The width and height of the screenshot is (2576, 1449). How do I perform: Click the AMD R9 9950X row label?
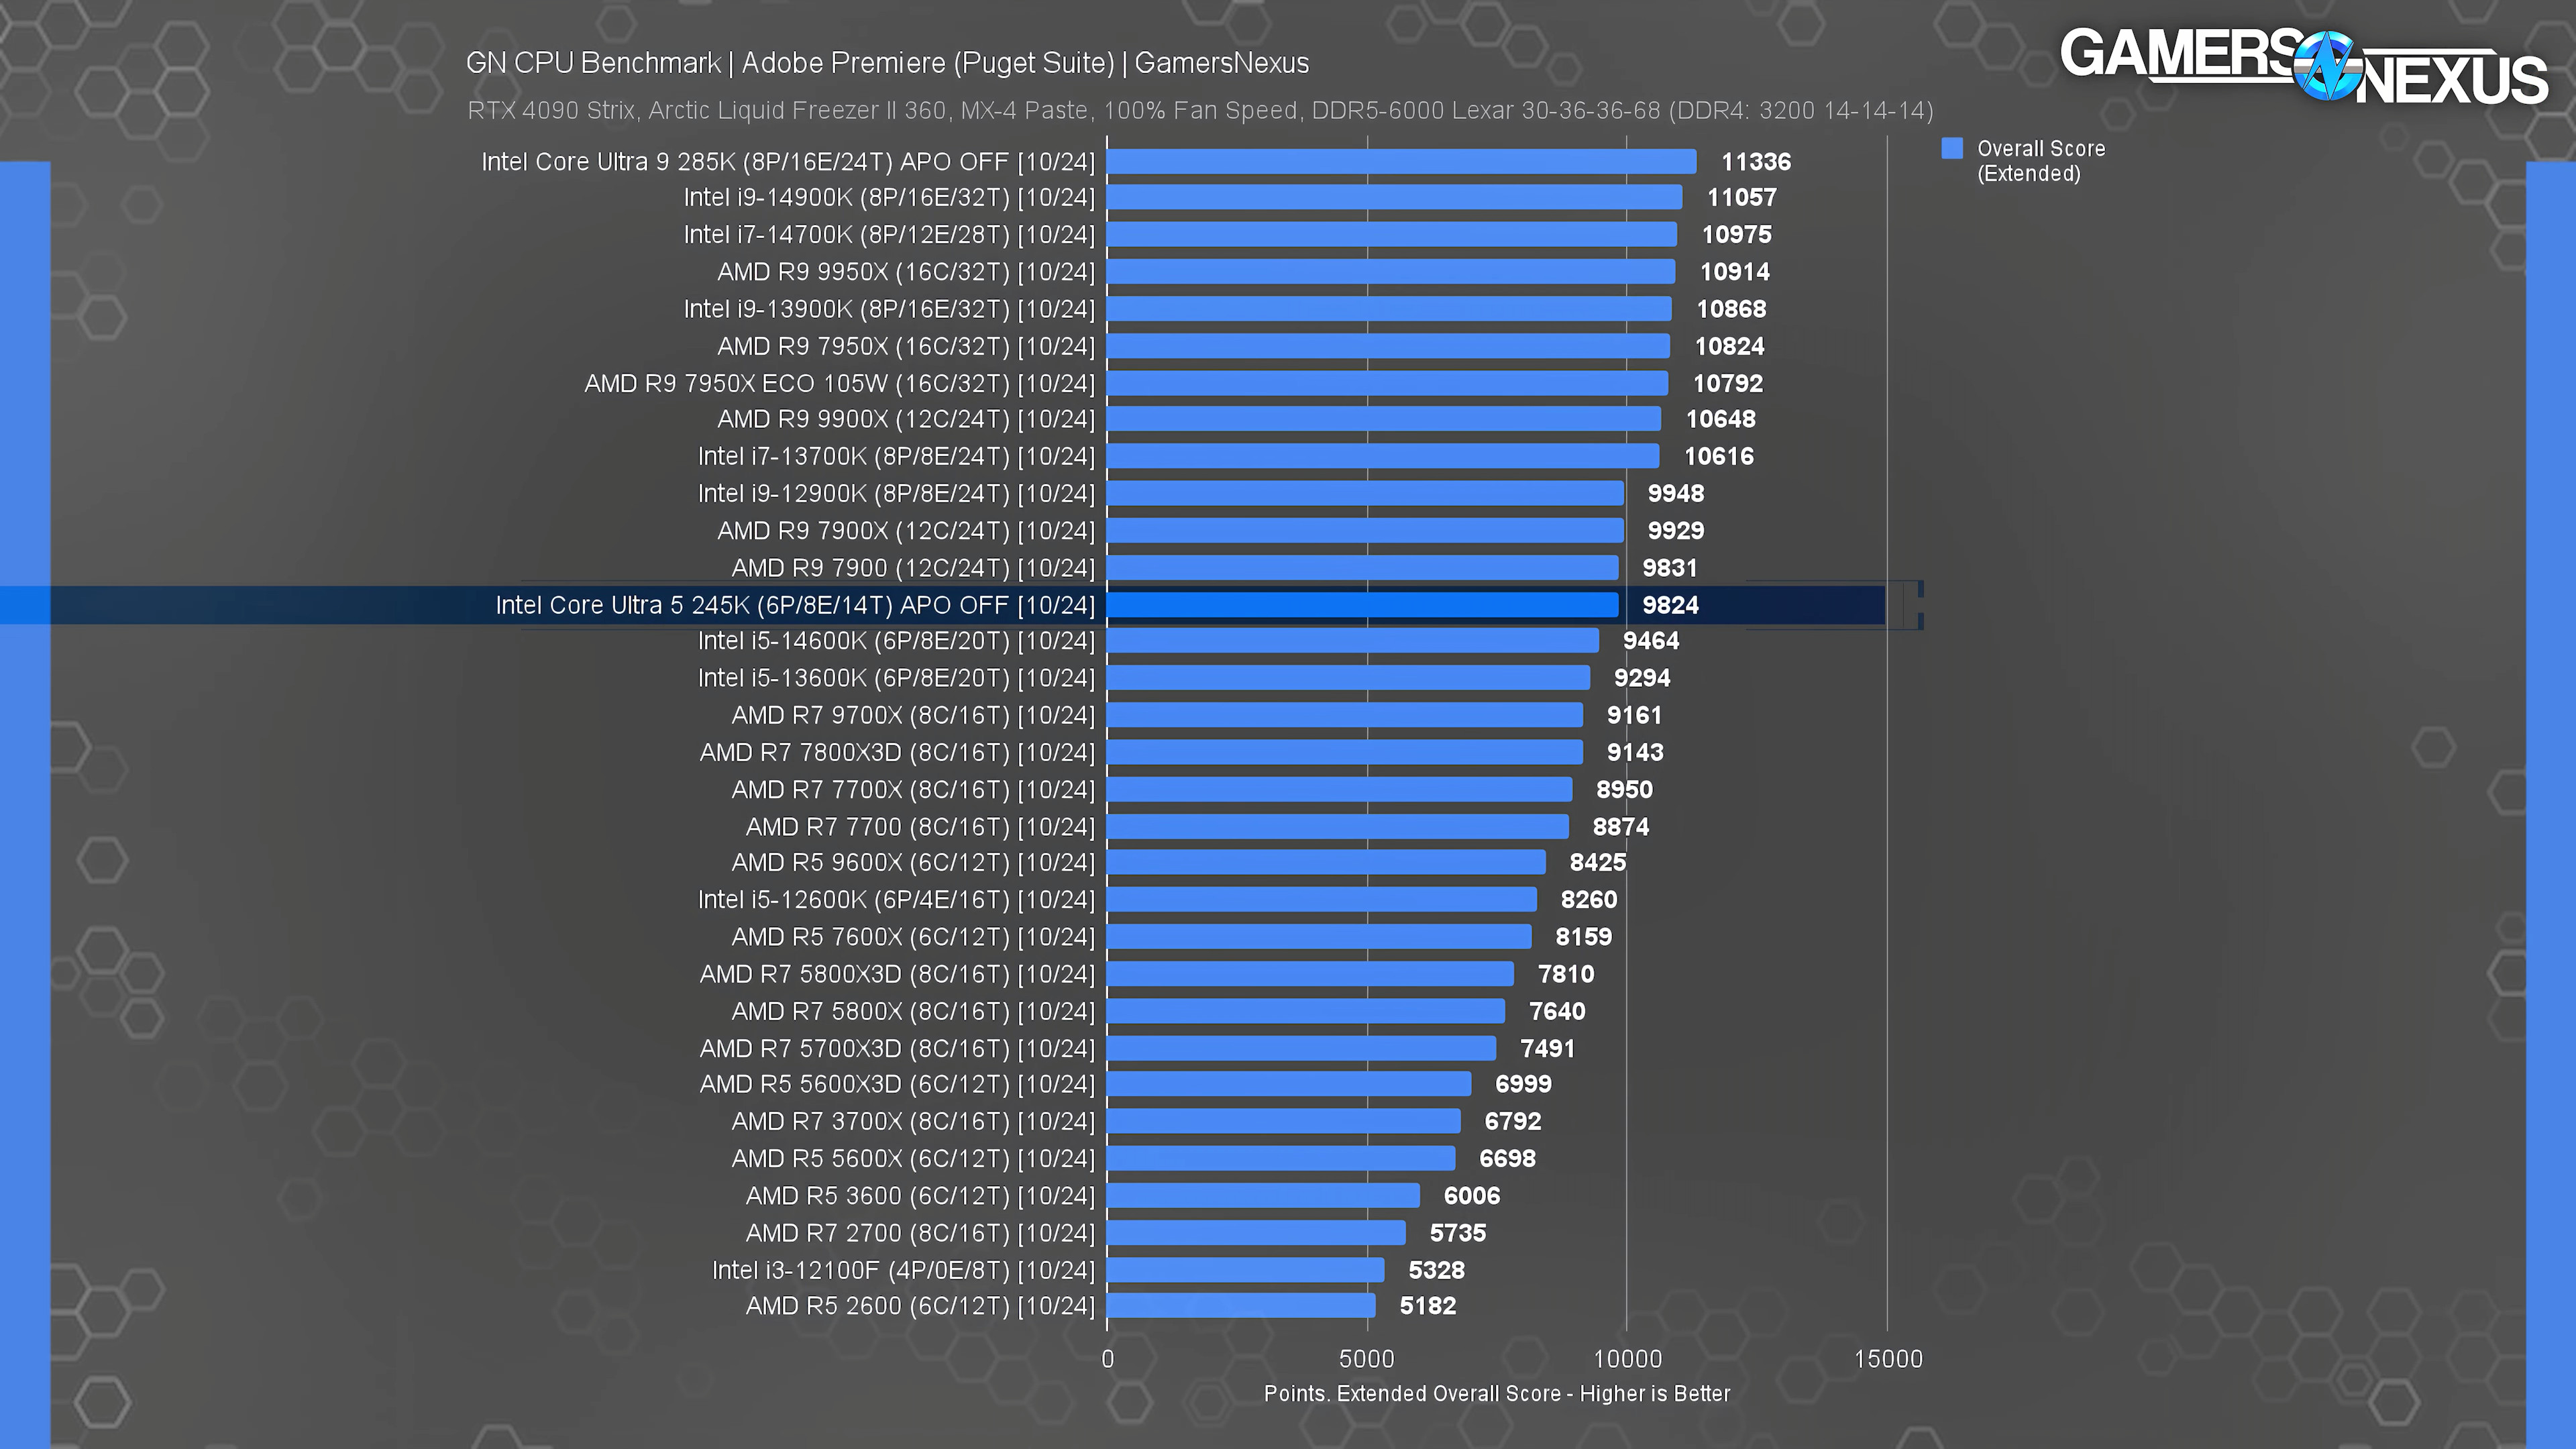tap(906, 272)
